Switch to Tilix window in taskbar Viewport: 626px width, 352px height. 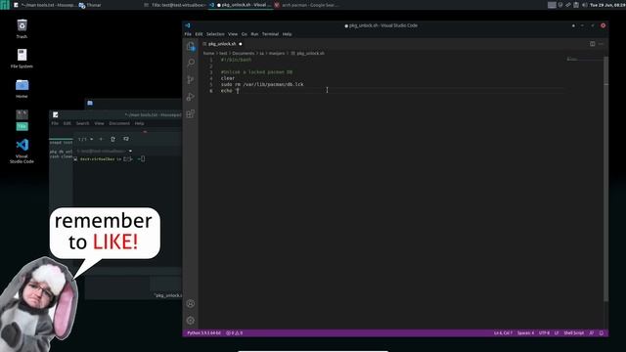pos(174,5)
